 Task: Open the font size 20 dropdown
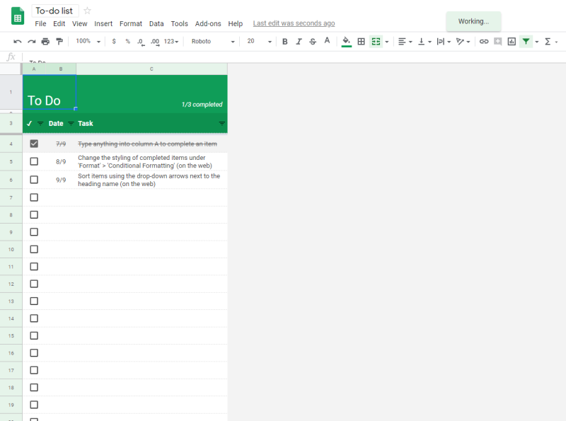coord(259,42)
